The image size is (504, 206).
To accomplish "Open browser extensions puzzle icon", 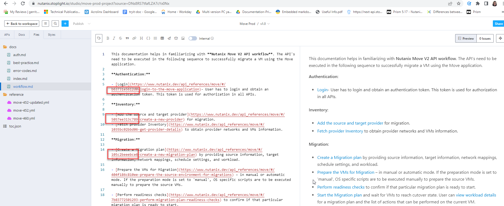I will tap(478, 3).
